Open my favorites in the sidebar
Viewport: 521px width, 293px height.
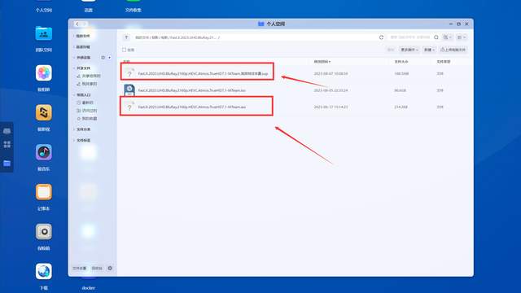point(87,119)
